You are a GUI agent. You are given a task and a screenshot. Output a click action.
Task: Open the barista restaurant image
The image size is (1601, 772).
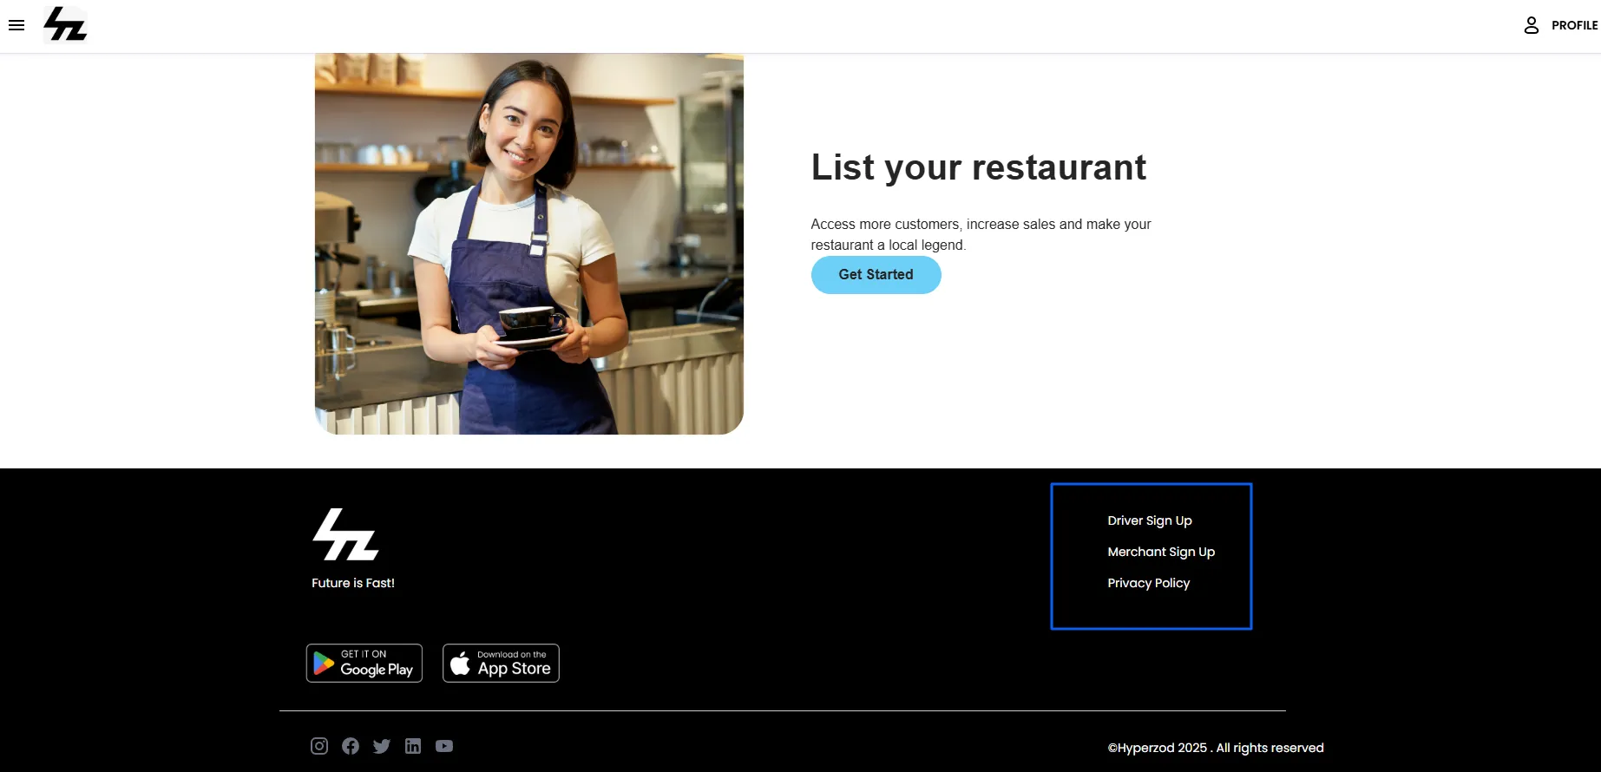(x=529, y=244)
